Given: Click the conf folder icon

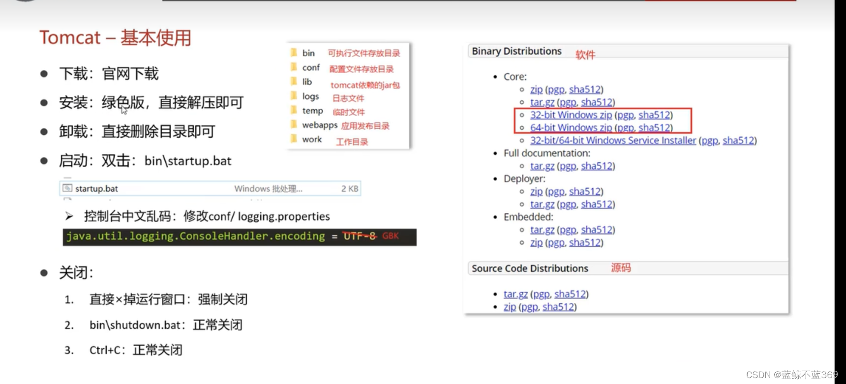Looking at the screenshot, I should click(294, 66).
